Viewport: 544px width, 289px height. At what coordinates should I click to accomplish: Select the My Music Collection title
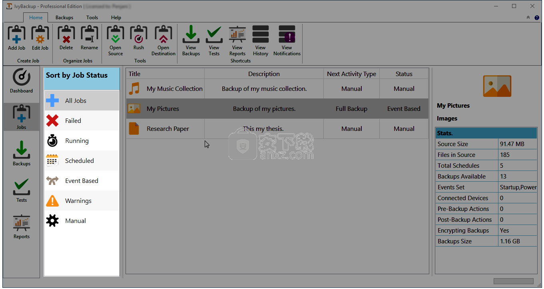click(x=175, y=89)
